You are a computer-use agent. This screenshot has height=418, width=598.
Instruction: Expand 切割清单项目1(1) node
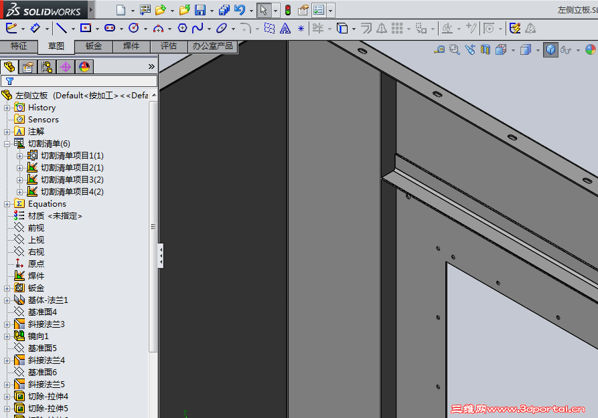(19, 156)
